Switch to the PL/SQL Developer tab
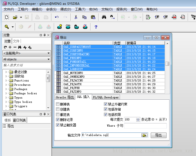Viewport: 196px width, 156px height. click(x=106, y=97)
